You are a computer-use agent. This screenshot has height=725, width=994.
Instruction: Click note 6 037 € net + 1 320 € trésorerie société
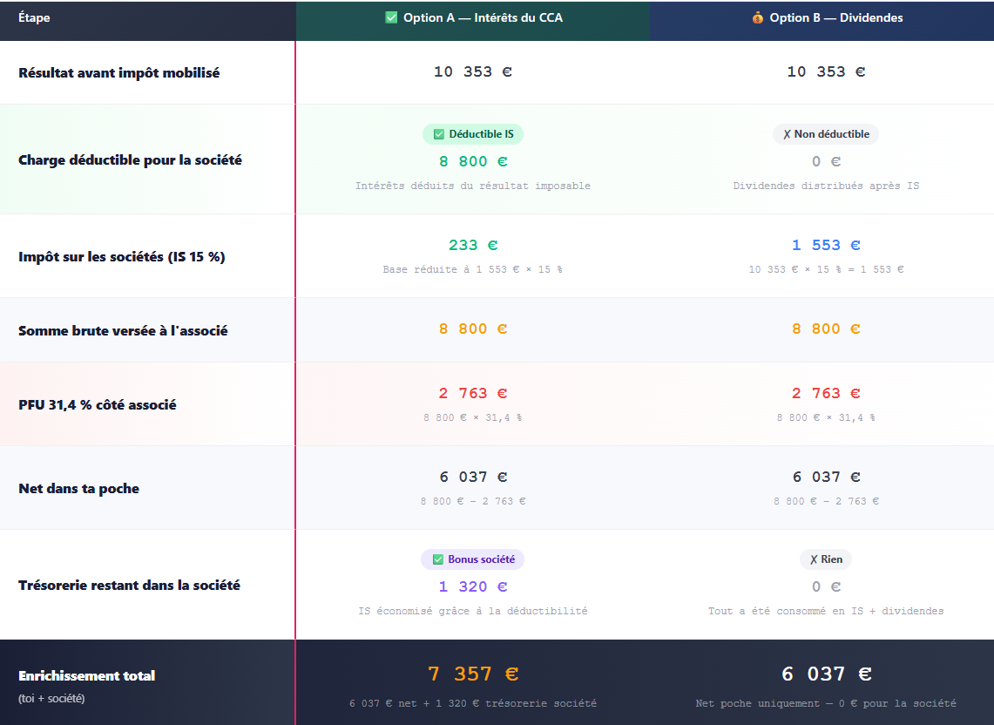[x=473, y=703]
